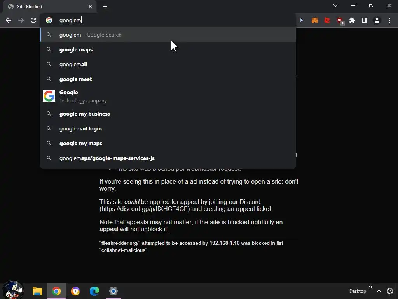The image size is (398, 299).
Task: Open the Extensions puzzle piece menu
Action: 352,20
